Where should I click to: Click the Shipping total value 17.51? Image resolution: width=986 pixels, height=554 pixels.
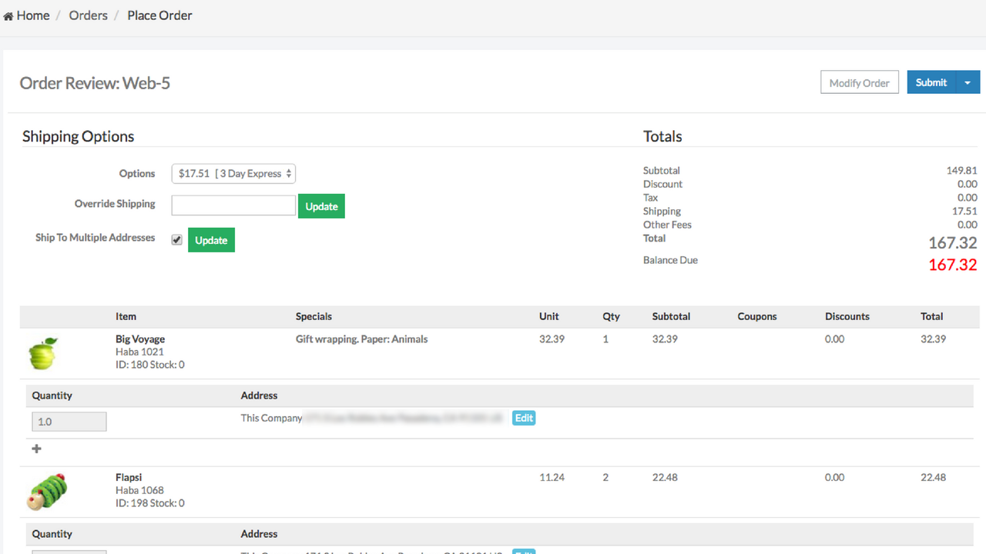[964, 211]
